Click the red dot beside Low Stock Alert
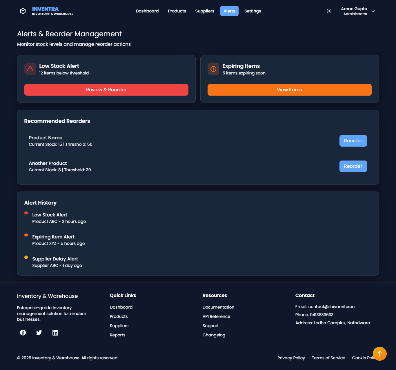 tap(26, 213)
